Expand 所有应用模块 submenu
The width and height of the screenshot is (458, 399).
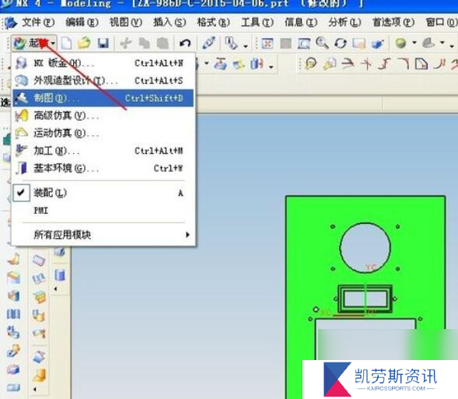pyautogui.click(x=103, y=235)
